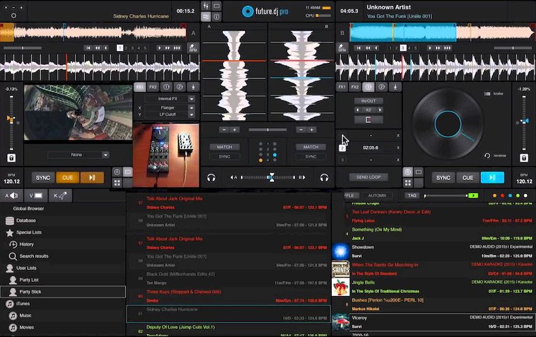Toggle the right deck key lock icon
536x337 pixels.
coord(524,158)
